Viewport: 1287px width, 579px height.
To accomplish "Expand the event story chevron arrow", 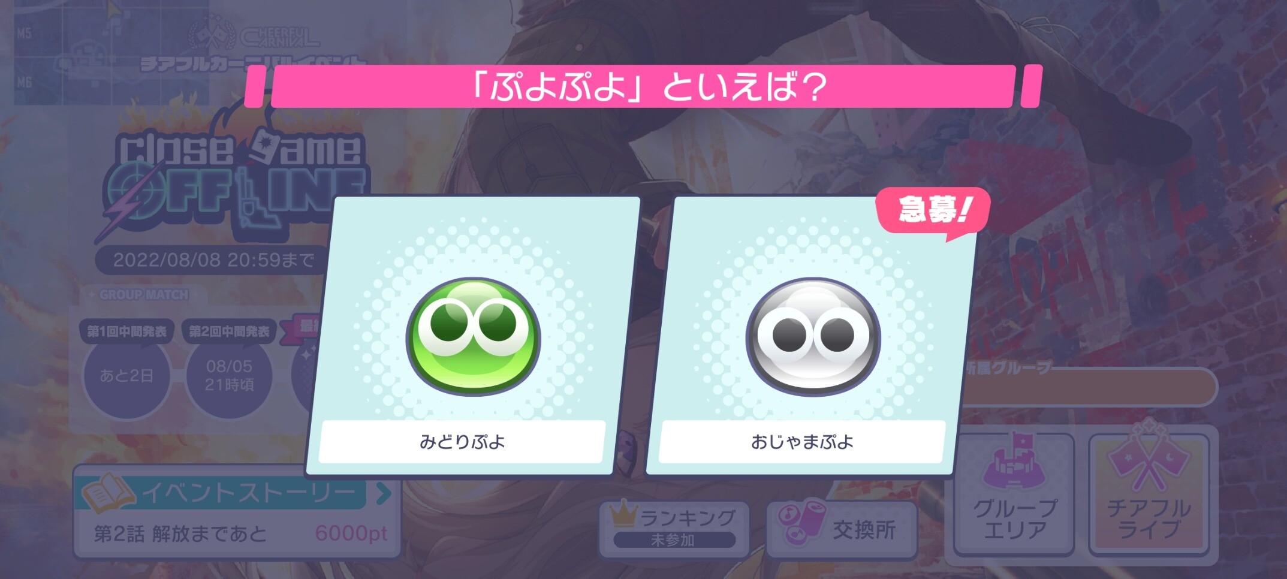I will pyautogui.click(x=384, y=493).
